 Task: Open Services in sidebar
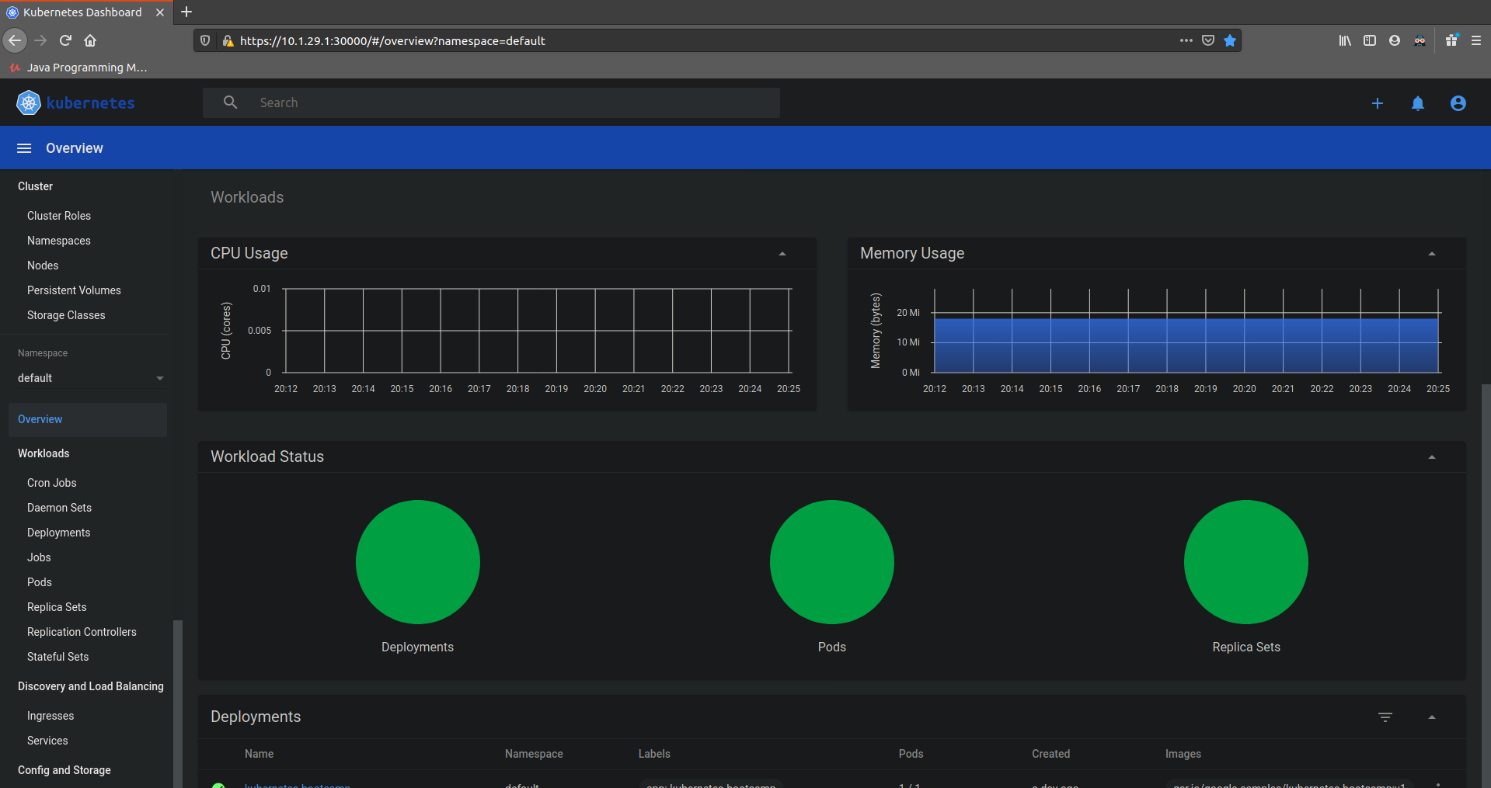tap(47, 741)
